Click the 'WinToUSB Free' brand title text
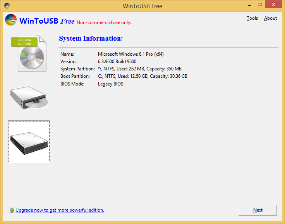The height and width of the screenshot is (224, 285). pos(47,21)
